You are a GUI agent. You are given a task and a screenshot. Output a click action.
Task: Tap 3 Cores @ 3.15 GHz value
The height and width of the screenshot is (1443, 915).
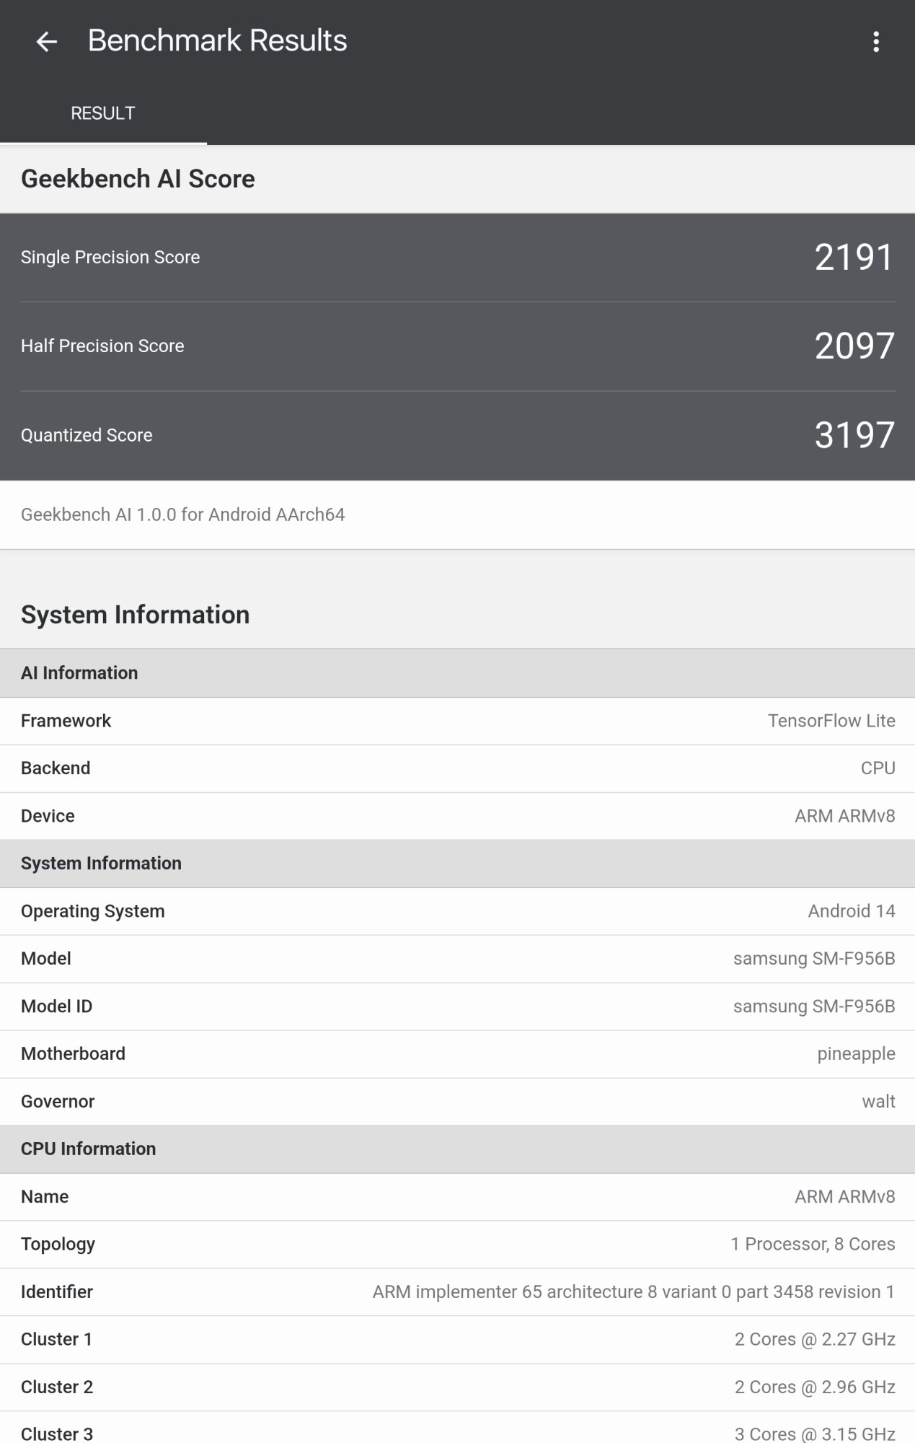click(x=815, y=1434)
